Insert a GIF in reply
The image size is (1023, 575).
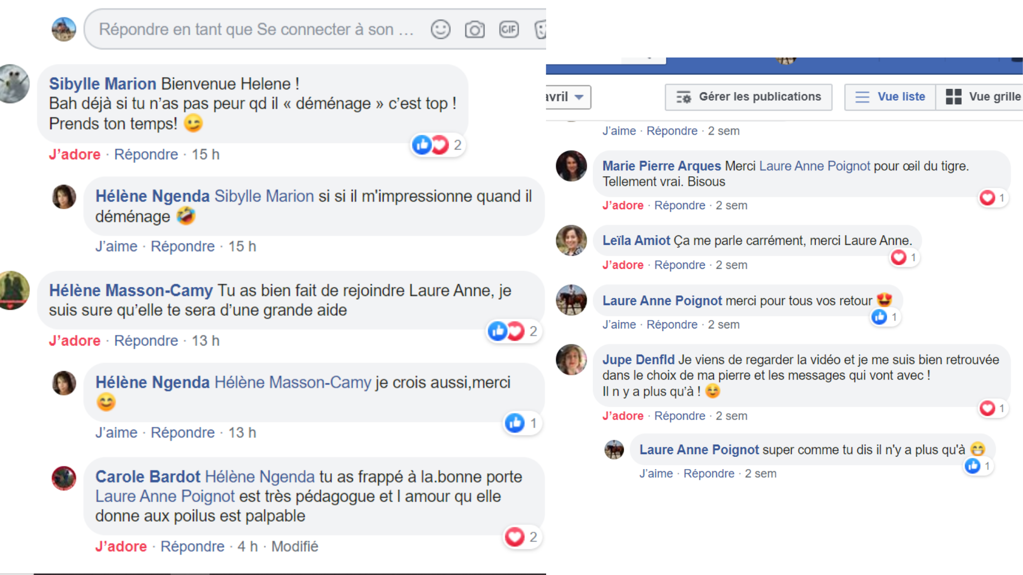pyautogui.click(x=509, y=29)
